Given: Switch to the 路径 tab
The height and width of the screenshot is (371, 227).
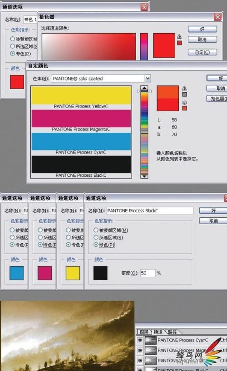Looking at the screenshot, I should click(172, 332).
